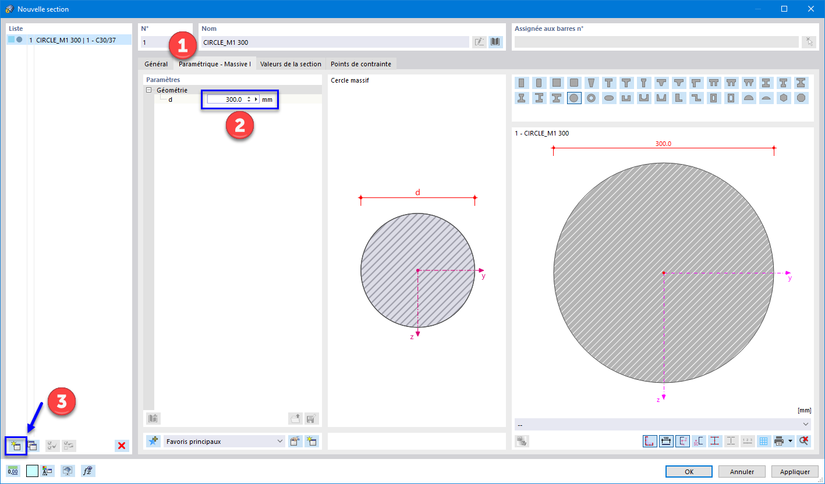Click the Annuler button
Image resolution: width=825 pixels, height=484 pixels.
click(x=742, y=472)
